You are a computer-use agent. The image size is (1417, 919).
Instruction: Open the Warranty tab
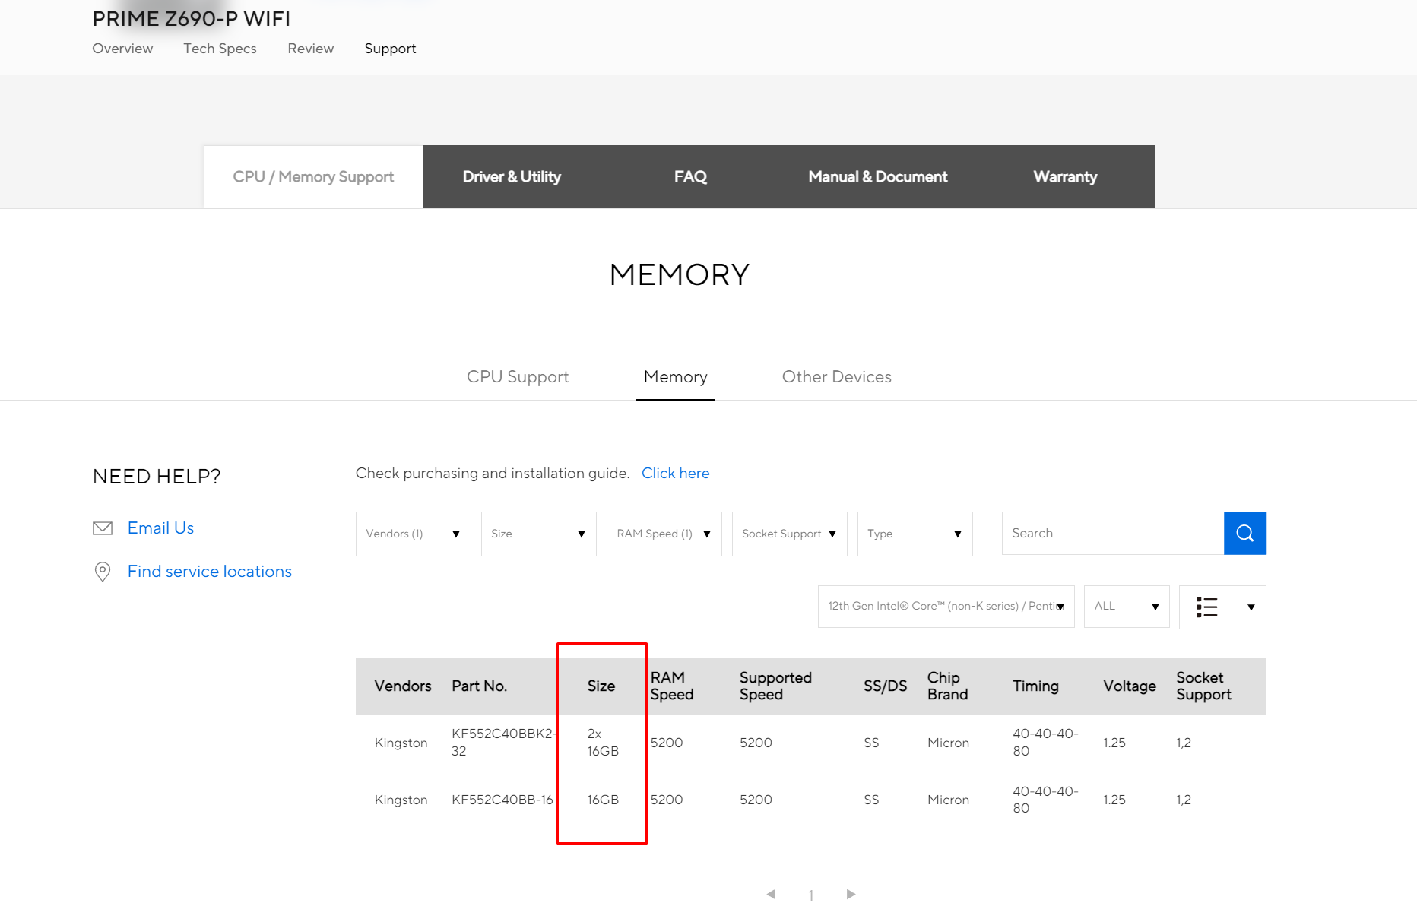(x=1065, y=177)
